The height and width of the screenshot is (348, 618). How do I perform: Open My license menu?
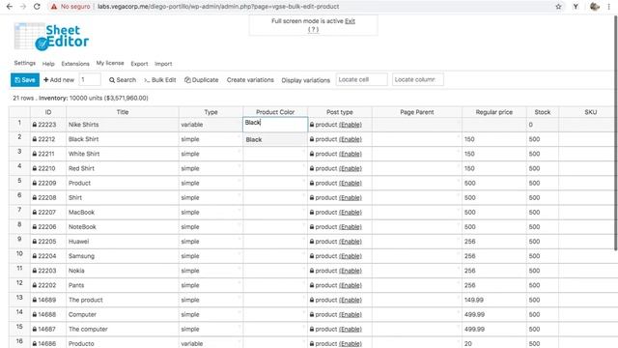[110, 63]
